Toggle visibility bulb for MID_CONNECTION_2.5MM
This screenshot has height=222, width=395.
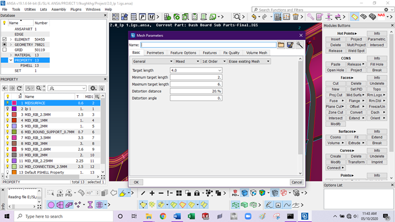pyautogui.click(x=7, y=166)
